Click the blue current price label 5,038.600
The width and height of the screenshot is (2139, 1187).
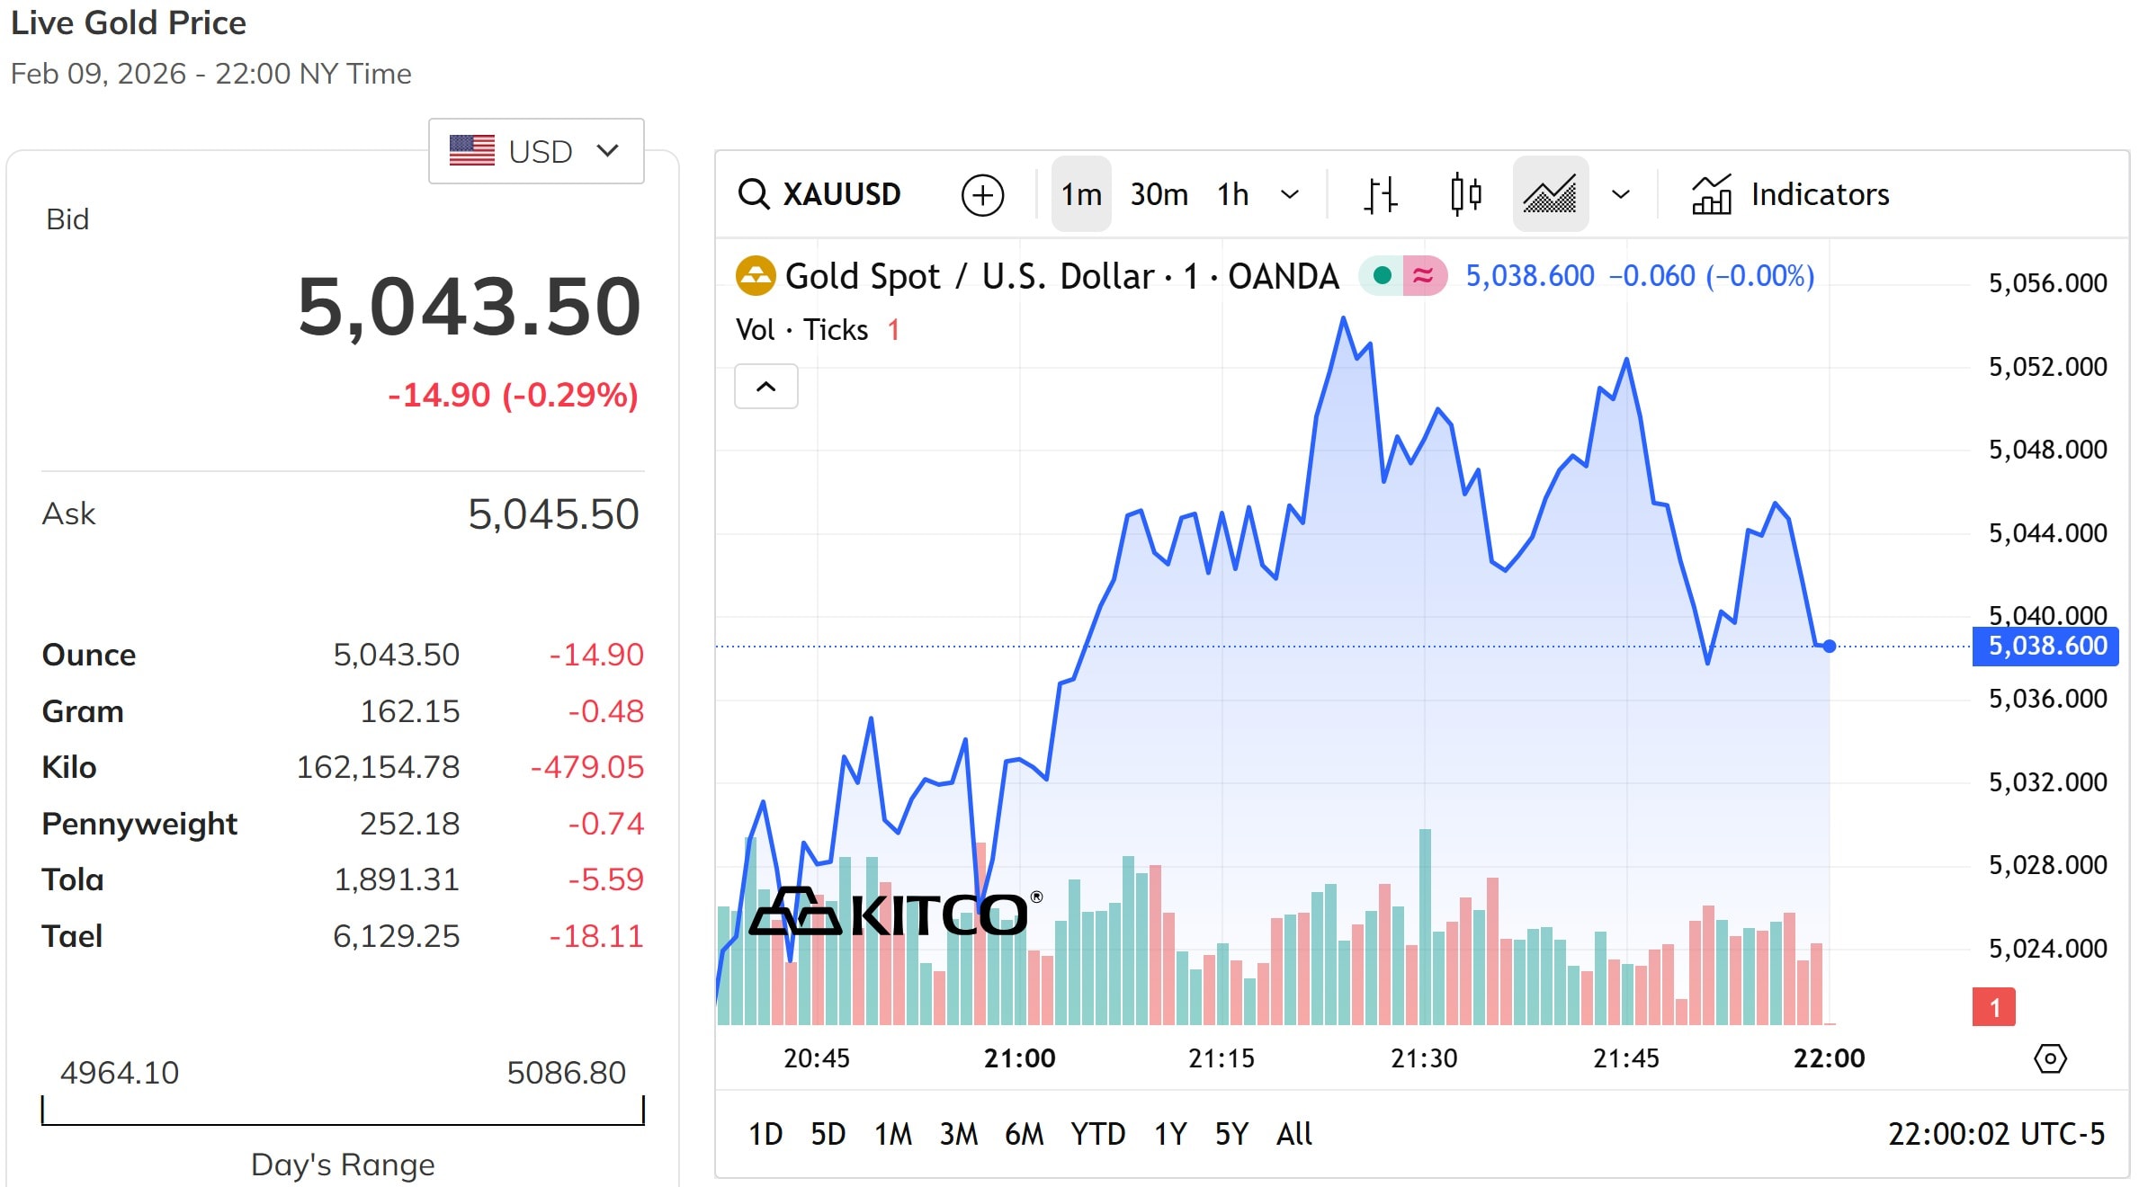(x=2044, y=646)
